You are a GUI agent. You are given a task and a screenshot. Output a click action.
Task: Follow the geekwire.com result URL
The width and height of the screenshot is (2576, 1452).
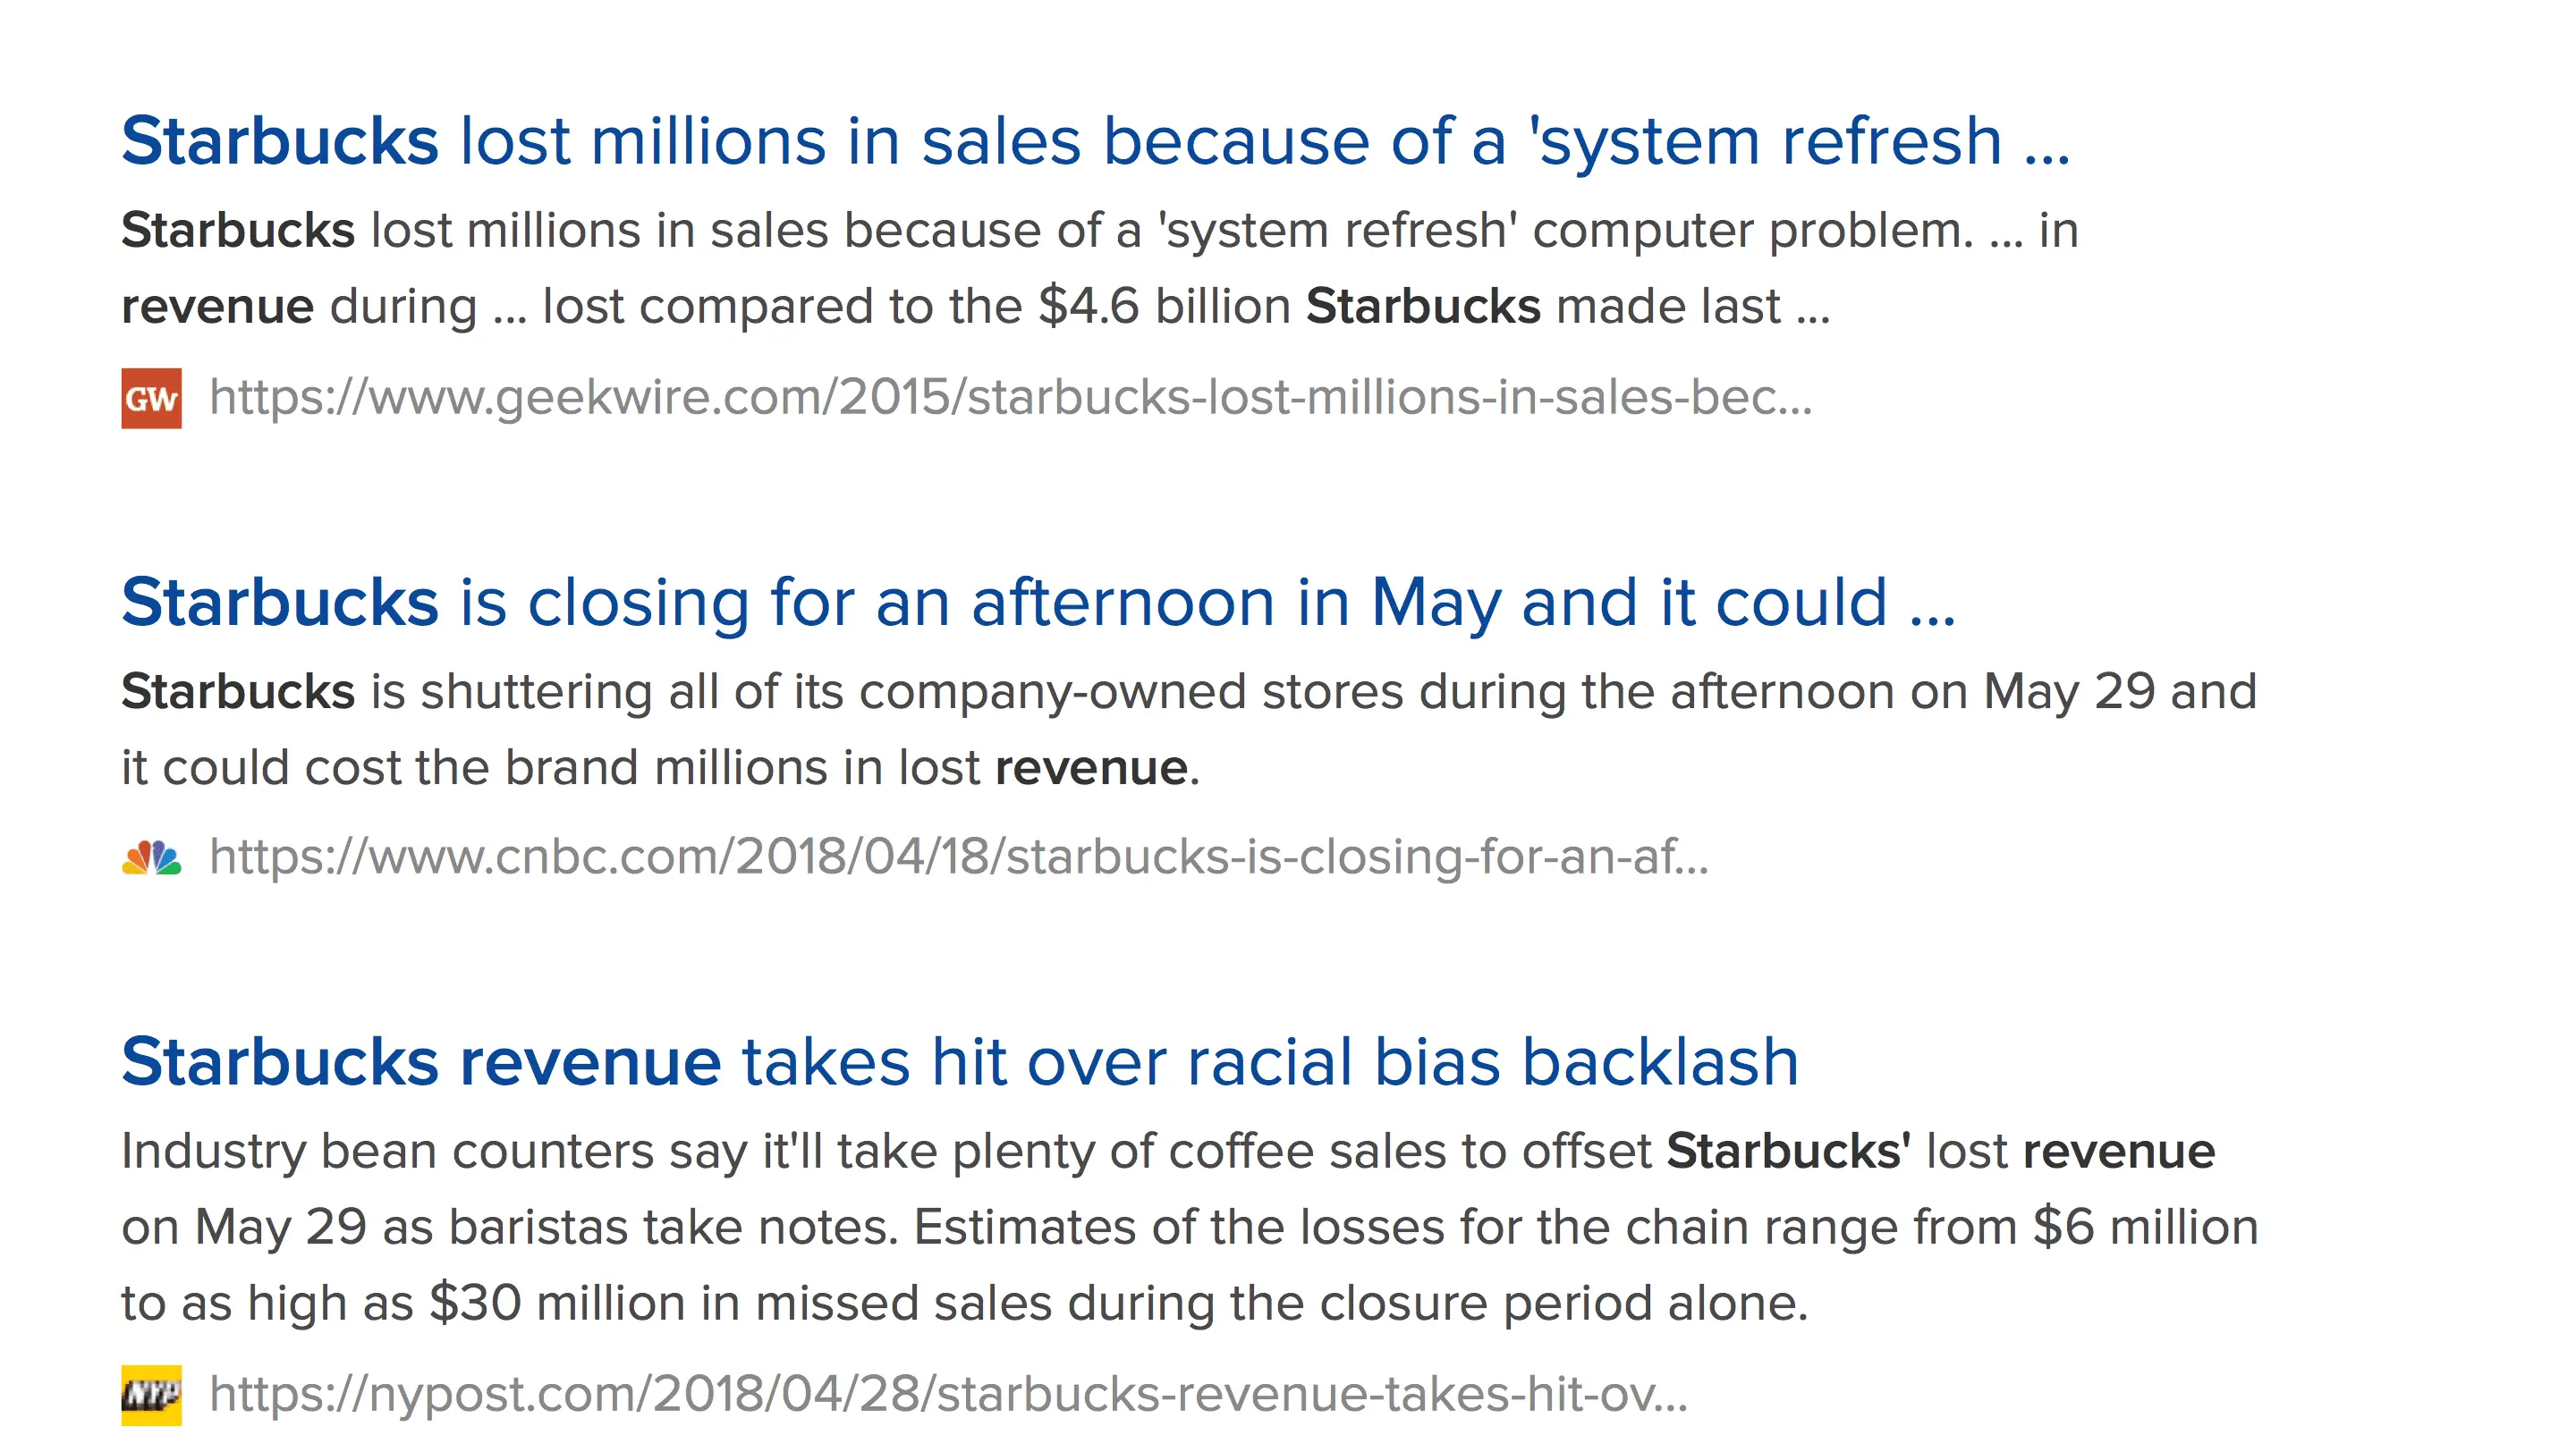[1010, 398]
